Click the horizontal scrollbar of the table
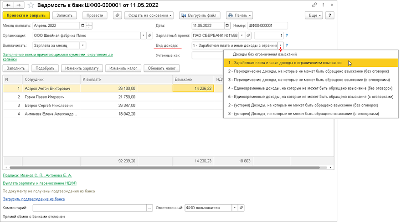This screenshot has height=222, width=401. tap(165, 168)
